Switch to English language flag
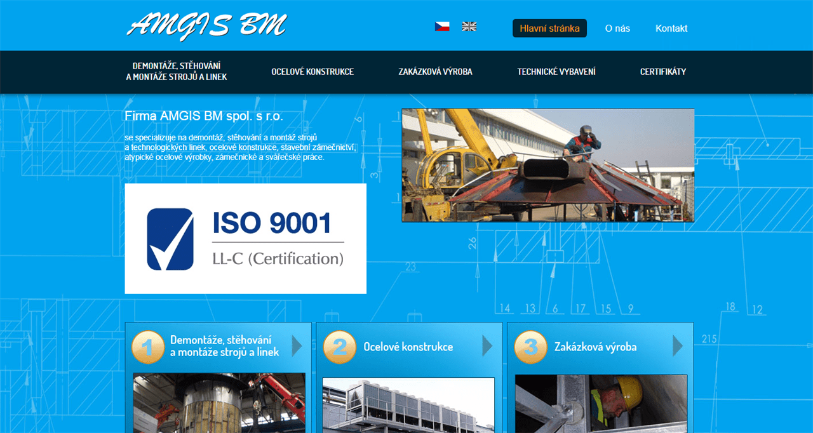Image resolution: width=813 pixels, height=433 pixels. coord(469,27)
